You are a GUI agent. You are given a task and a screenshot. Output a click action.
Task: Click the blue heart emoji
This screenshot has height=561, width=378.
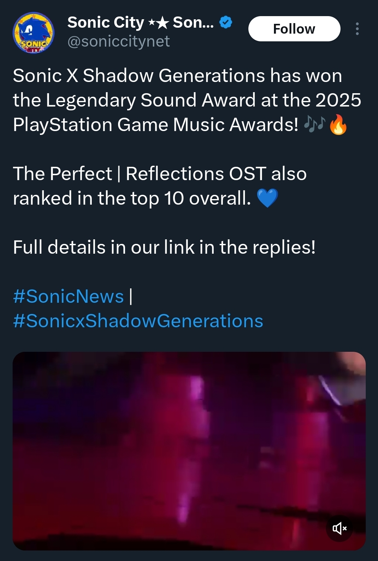pyautogui.click(x=267, y=198)
